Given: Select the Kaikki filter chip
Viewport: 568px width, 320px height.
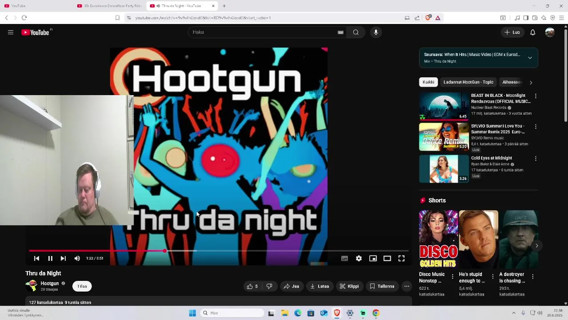Looking at the screenshot, I should tap(428, 82).
